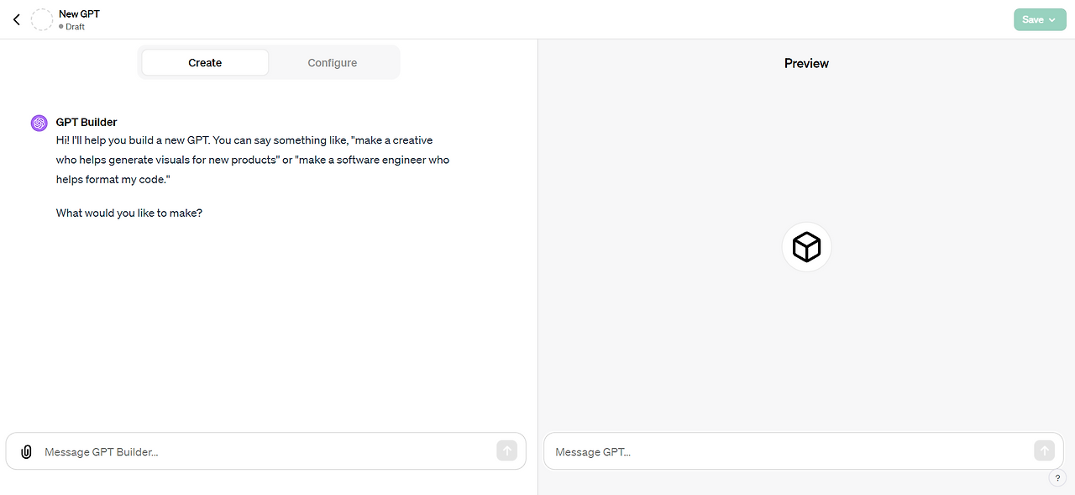This screenshot has width=1075, height=495.
Task: Click the Save button
Action: tap(1035, 18)
